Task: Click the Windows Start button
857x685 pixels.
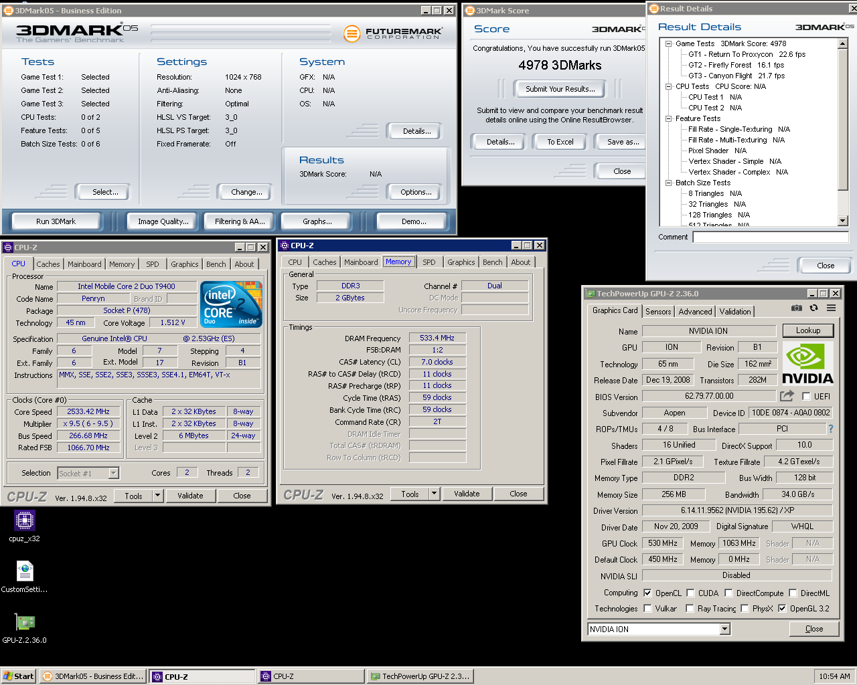Action: [x=19, y=676]
